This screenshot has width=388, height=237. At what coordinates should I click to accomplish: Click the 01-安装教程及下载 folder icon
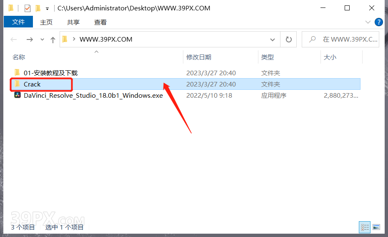18,73
